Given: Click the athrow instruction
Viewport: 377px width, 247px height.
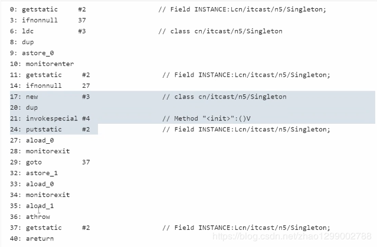Looking at the screenshot, I should pos(30,217).
